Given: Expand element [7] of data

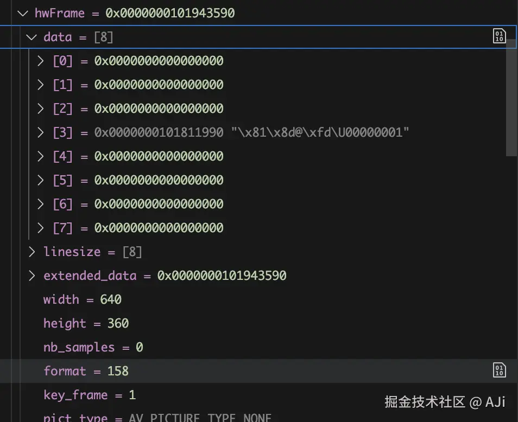Looking at the screenshot, I should tap(40, 228).
